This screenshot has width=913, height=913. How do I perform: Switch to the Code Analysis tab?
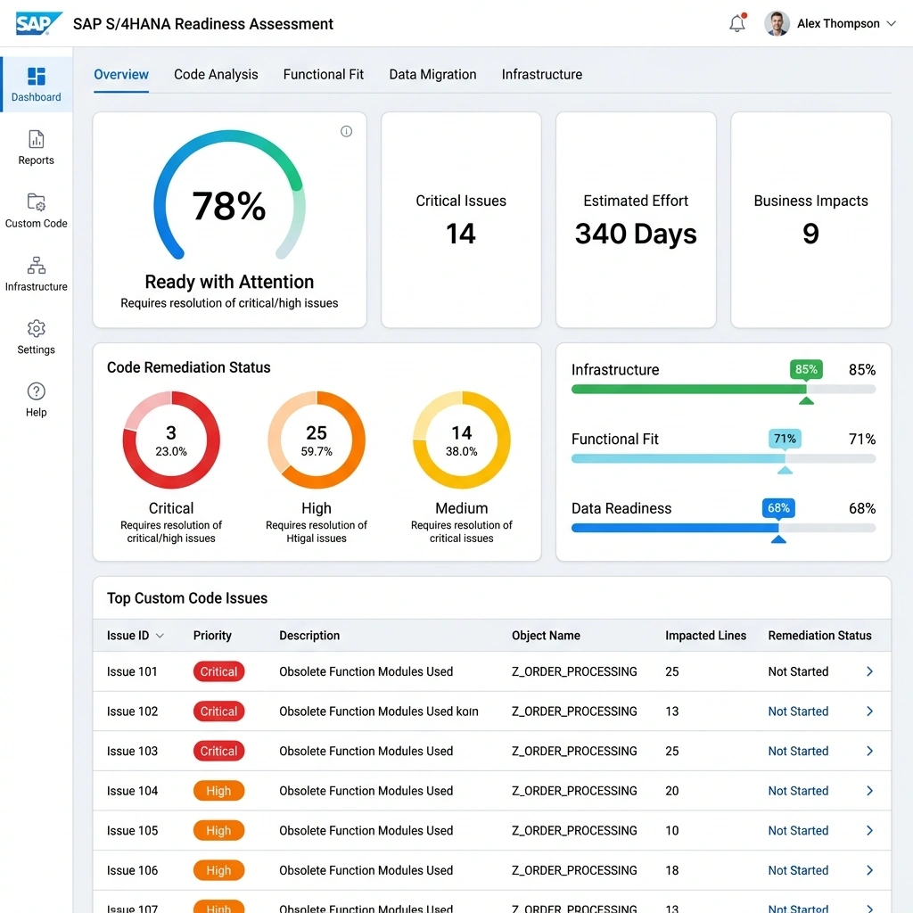click(216, 75)
